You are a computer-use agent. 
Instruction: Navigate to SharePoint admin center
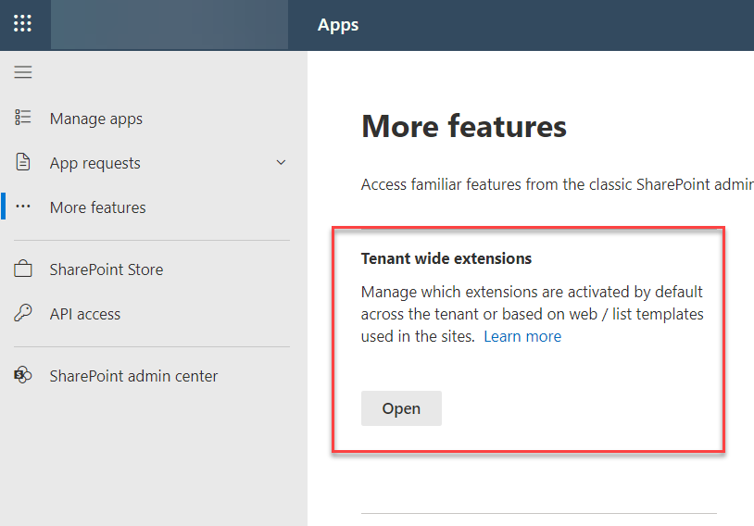pos(133,376)
